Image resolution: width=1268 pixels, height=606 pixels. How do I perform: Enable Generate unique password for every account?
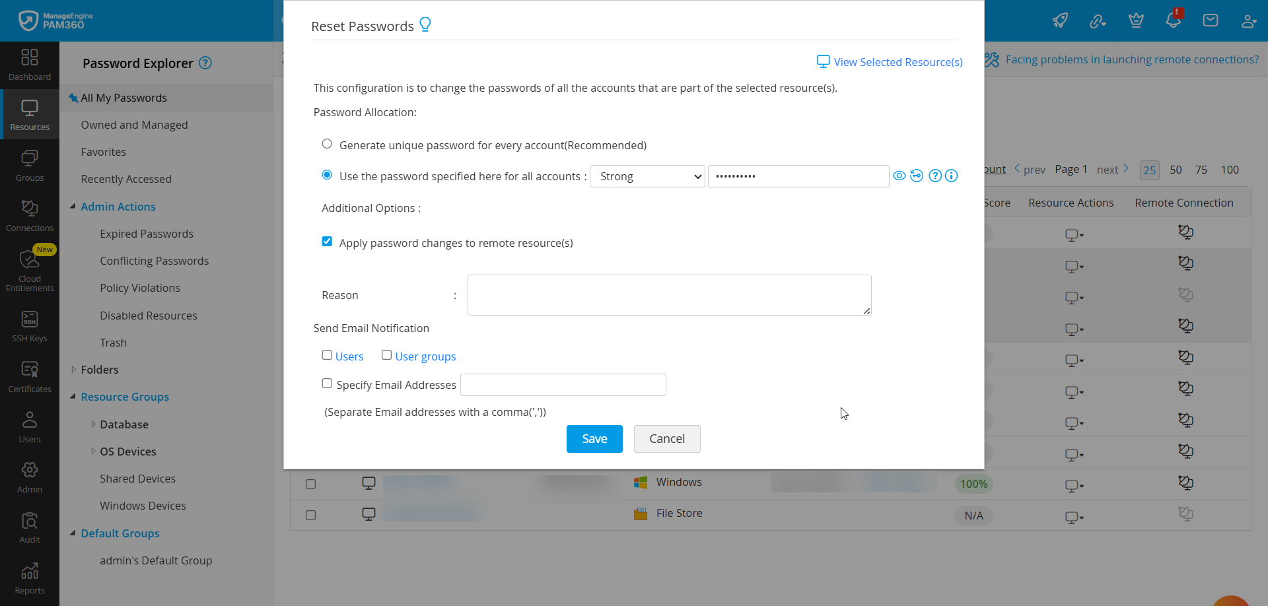(x=327, y=143)
